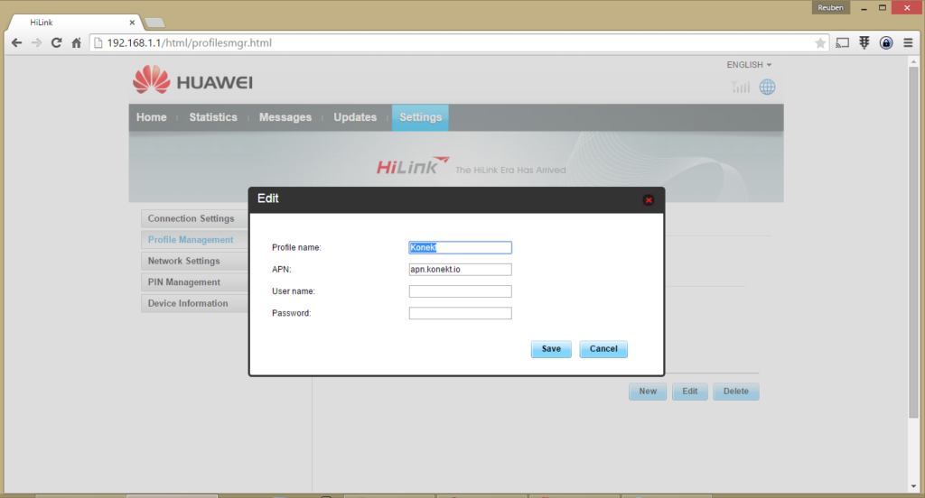Click the Profile name input field

(460, 247)
